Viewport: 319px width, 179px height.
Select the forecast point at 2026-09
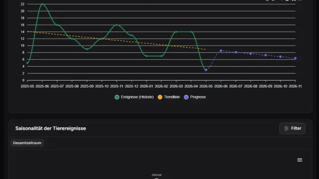tap(266, 55)
